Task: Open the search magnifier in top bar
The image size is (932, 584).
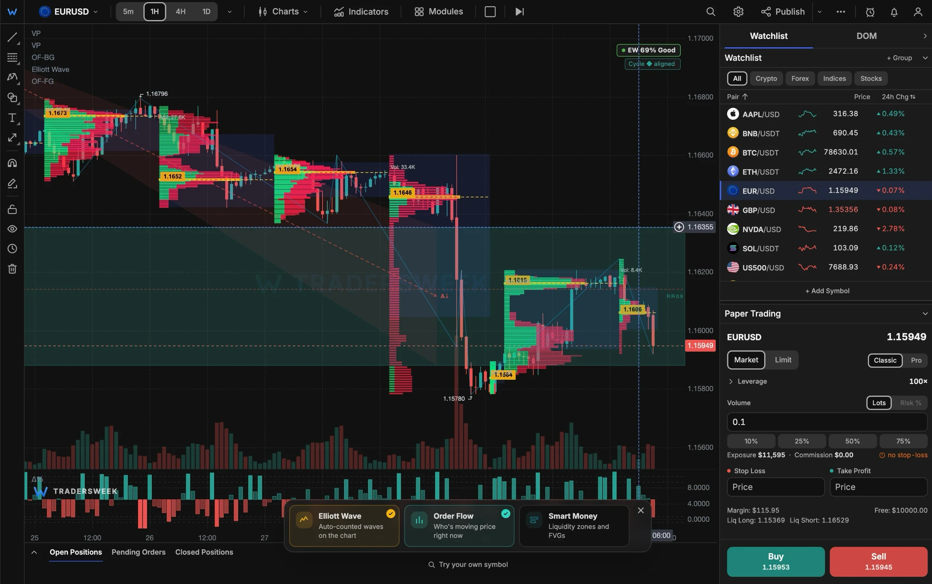Action: (x=710, y=12)
